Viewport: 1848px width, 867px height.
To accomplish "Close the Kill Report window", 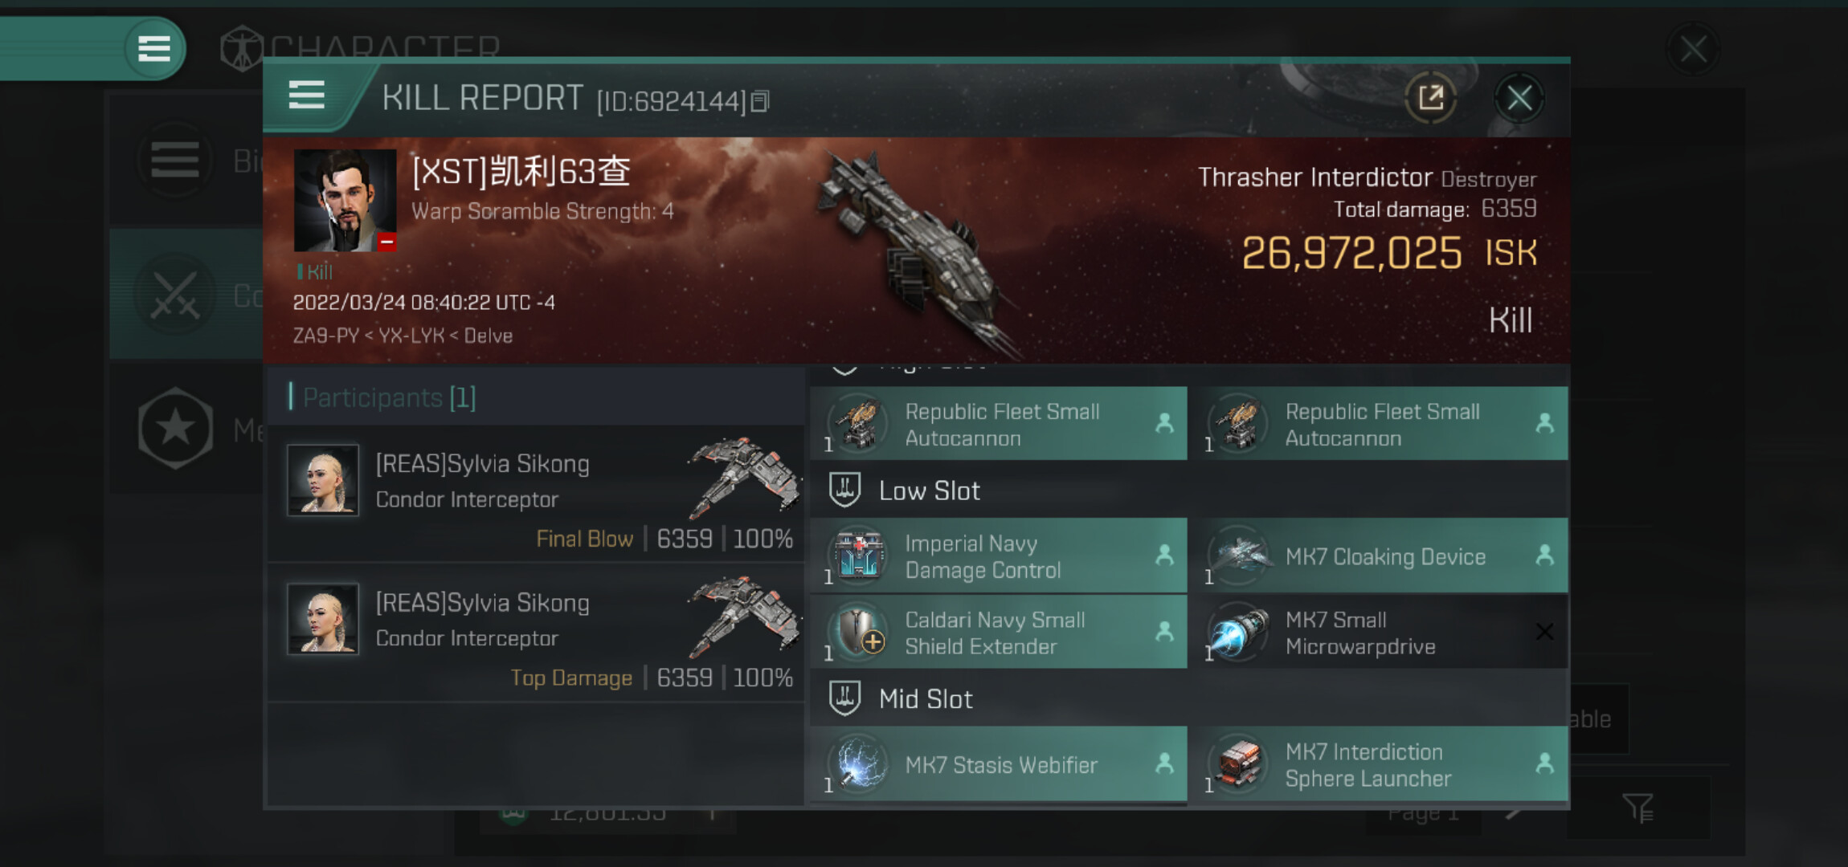I will point(1519,99).
